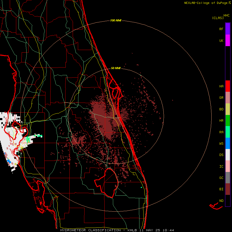Click the small green RA echo in the southeast
The height and width of the screenshot is (232, 232).
pyautogui.click(x=142, y=187)
